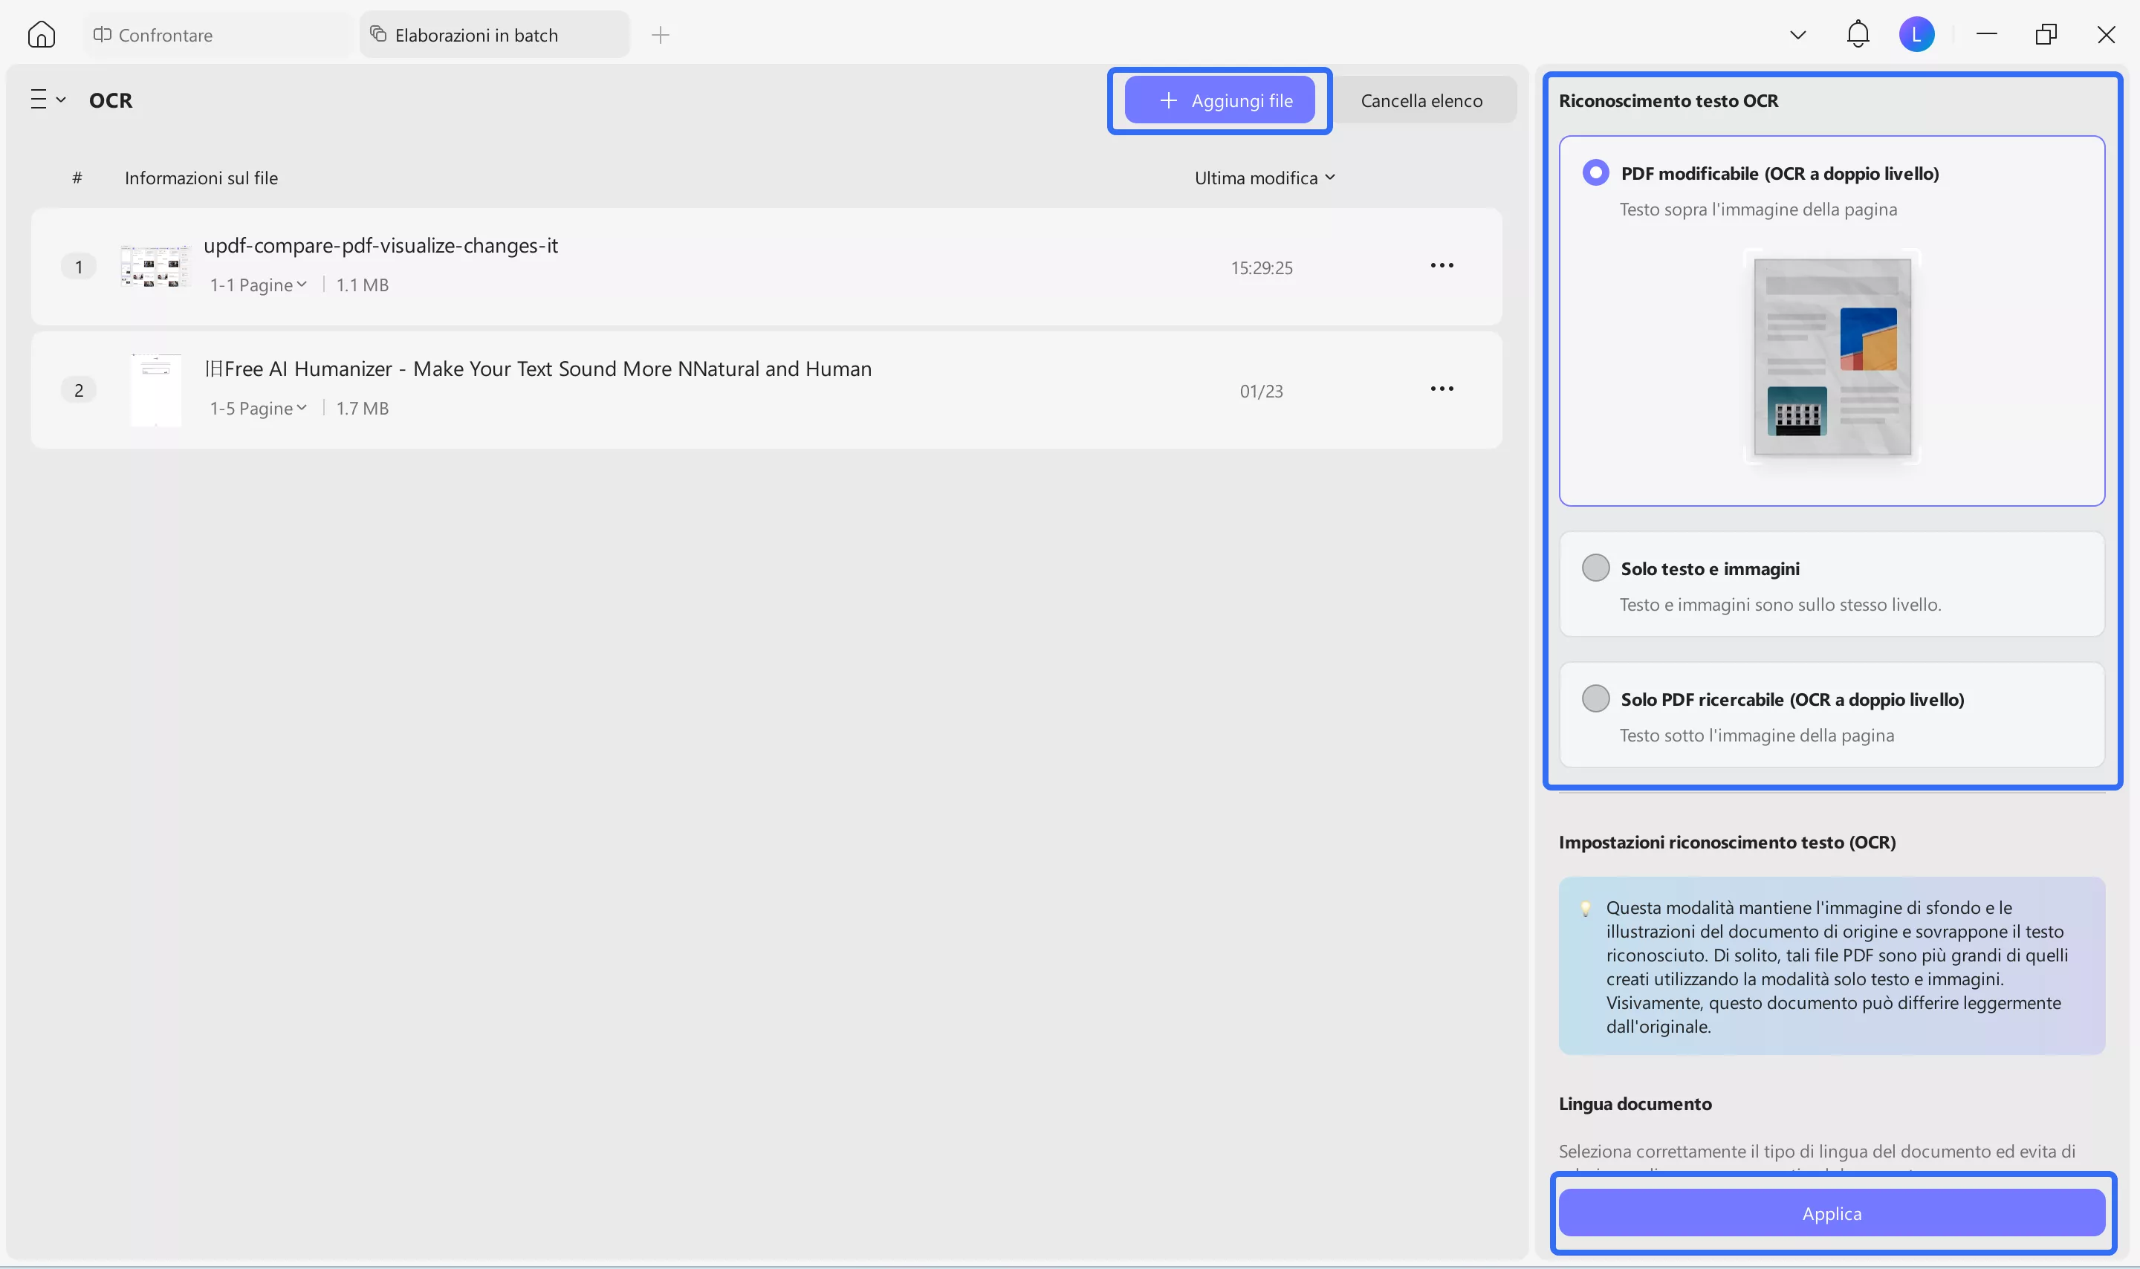Open 1-5 Pagine dropdown for second file
2140x1269 pixels.
(x=258, y=408)
